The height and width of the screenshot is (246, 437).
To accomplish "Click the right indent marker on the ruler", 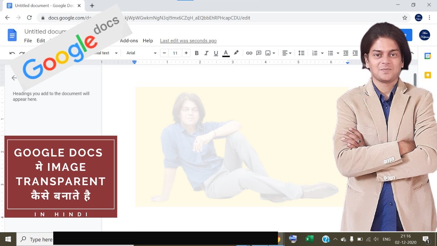I will 348,63.
